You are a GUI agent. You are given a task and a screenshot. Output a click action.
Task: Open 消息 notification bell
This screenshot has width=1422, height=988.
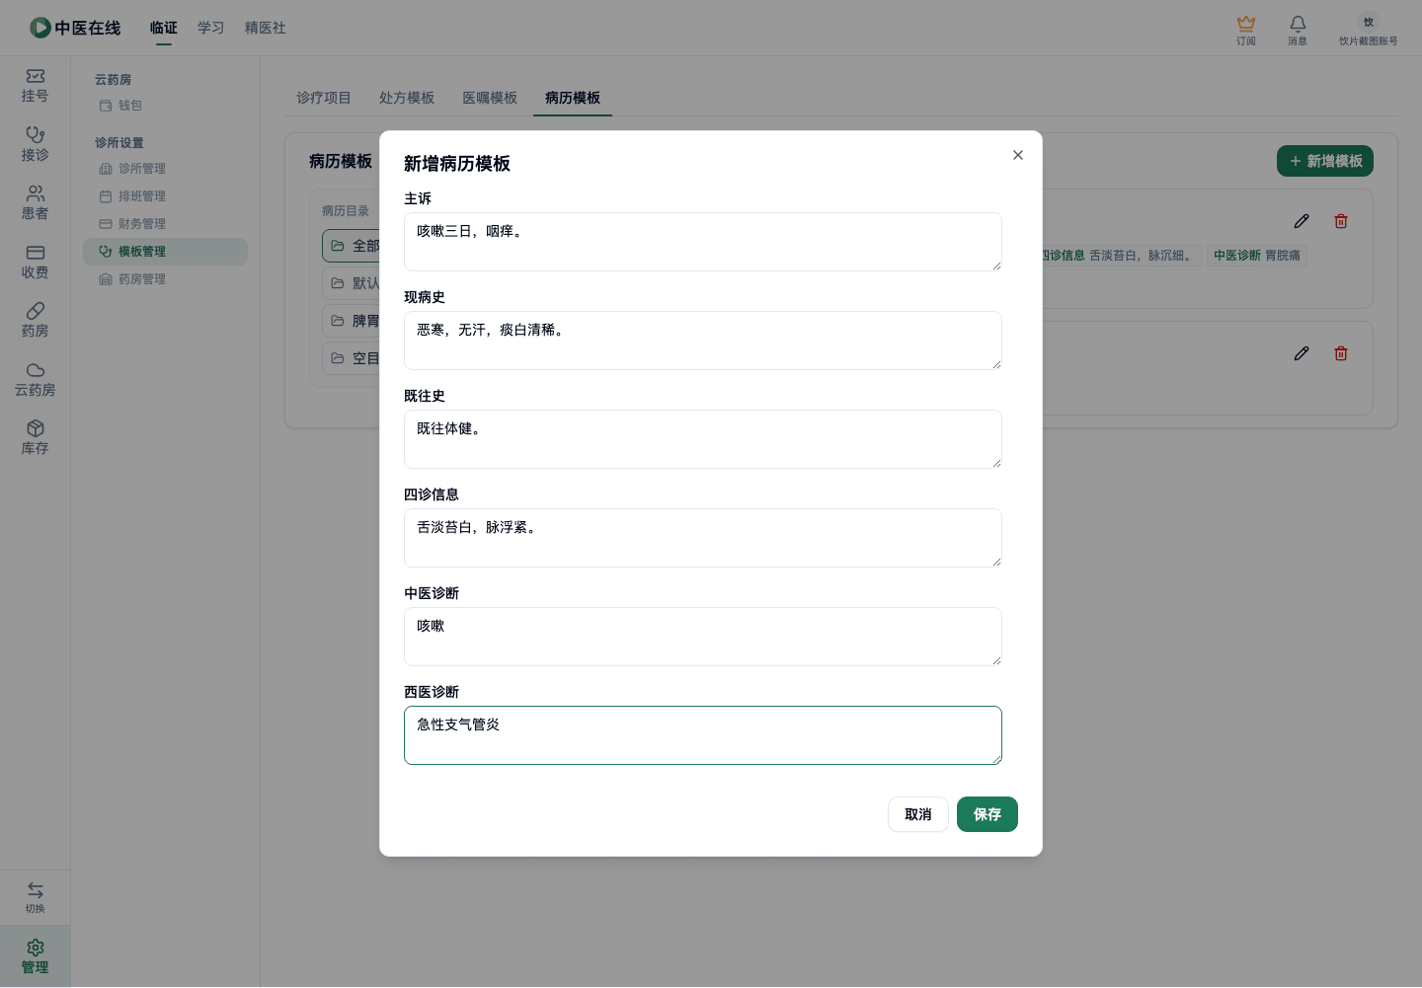point(1298,23)
